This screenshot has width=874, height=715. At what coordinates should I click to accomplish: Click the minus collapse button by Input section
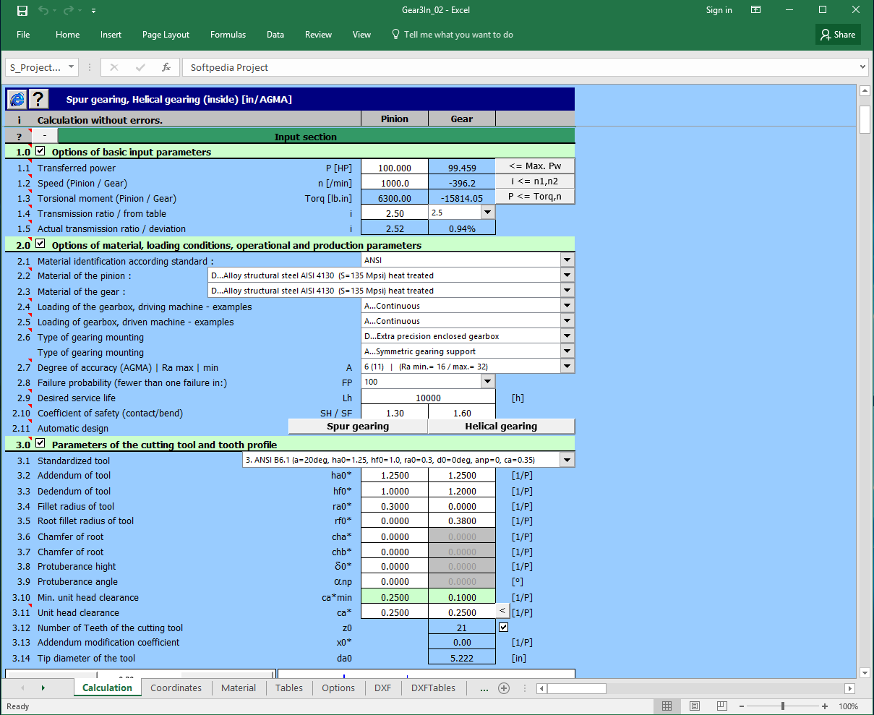pos(45,136)
